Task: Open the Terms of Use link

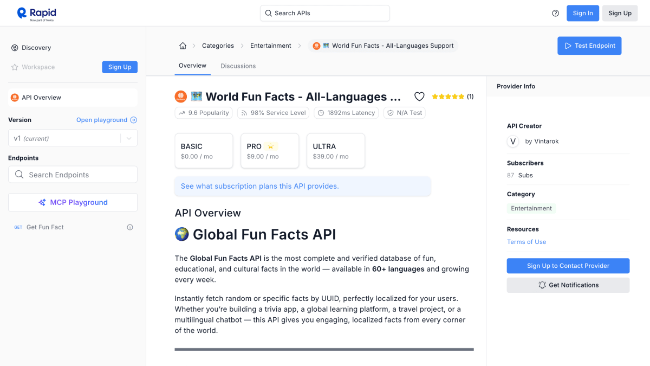Action: tap(526, 242)
